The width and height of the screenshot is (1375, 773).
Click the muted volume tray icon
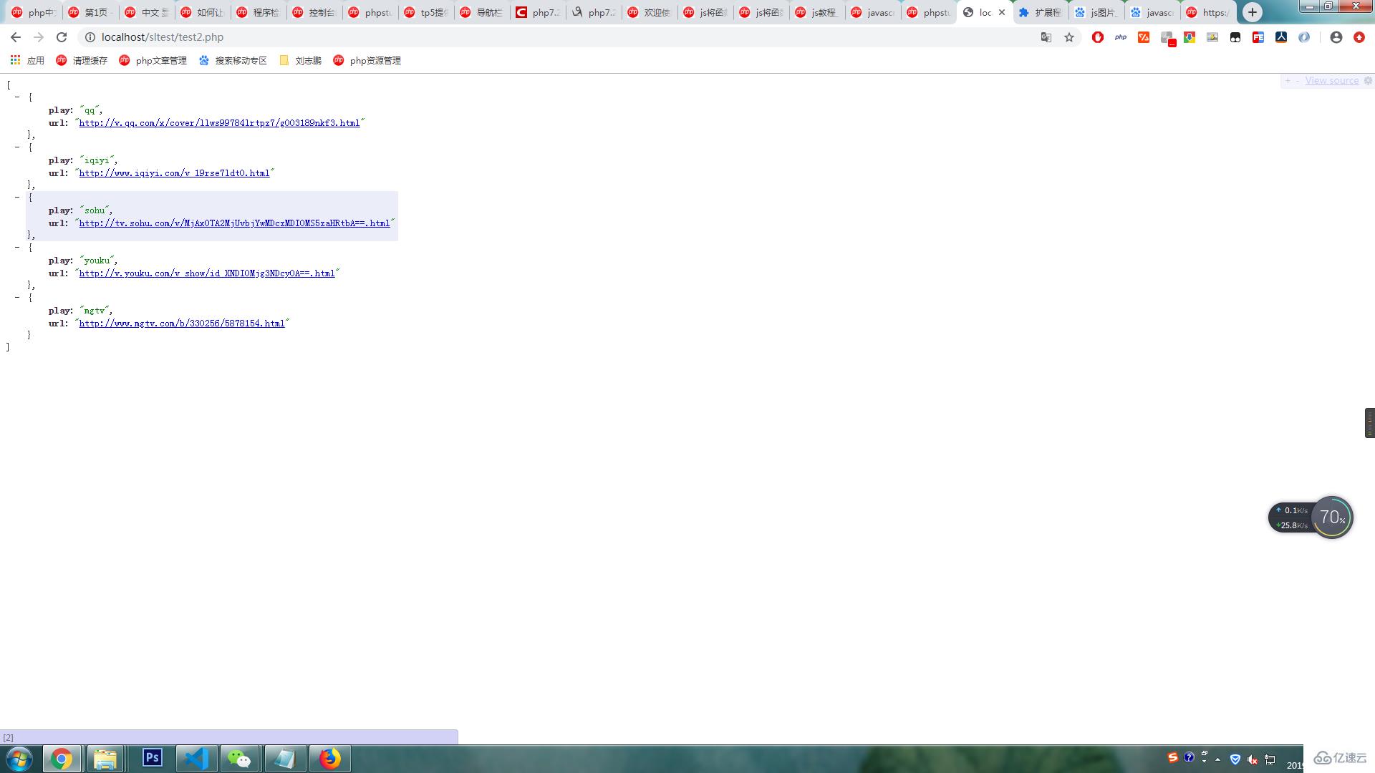1253,759
